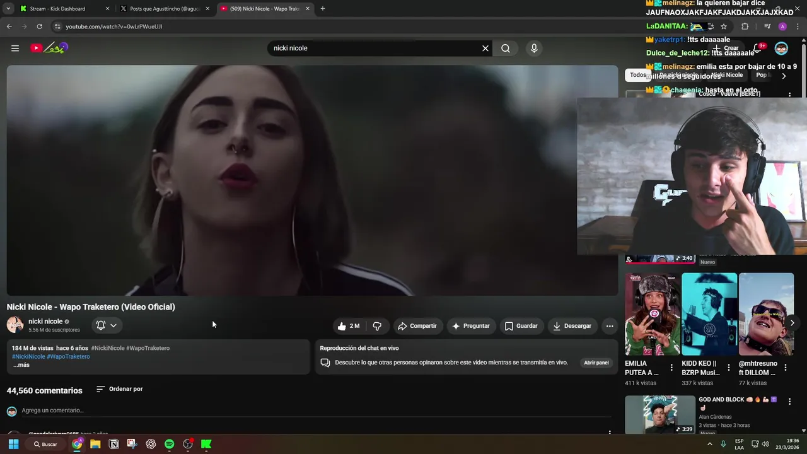Expand description with ...más
The width and height of the screenshot is (807, 454).
pos(21,365)
